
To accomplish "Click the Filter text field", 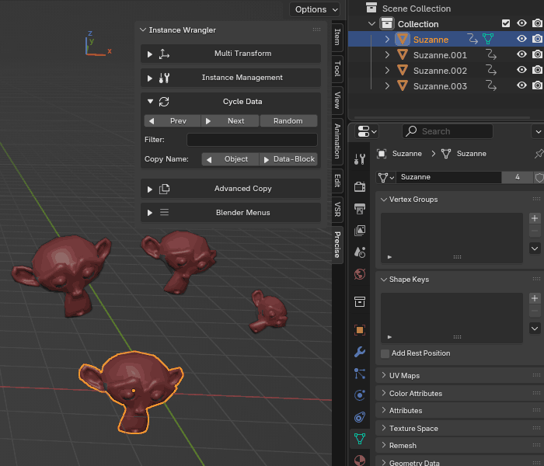I will tap(252, 140).
